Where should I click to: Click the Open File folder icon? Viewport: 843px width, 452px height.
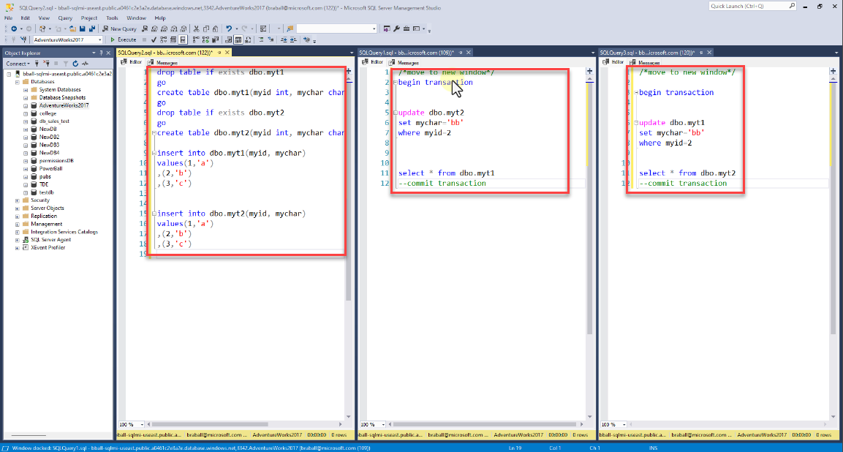(x=72, y=29)
